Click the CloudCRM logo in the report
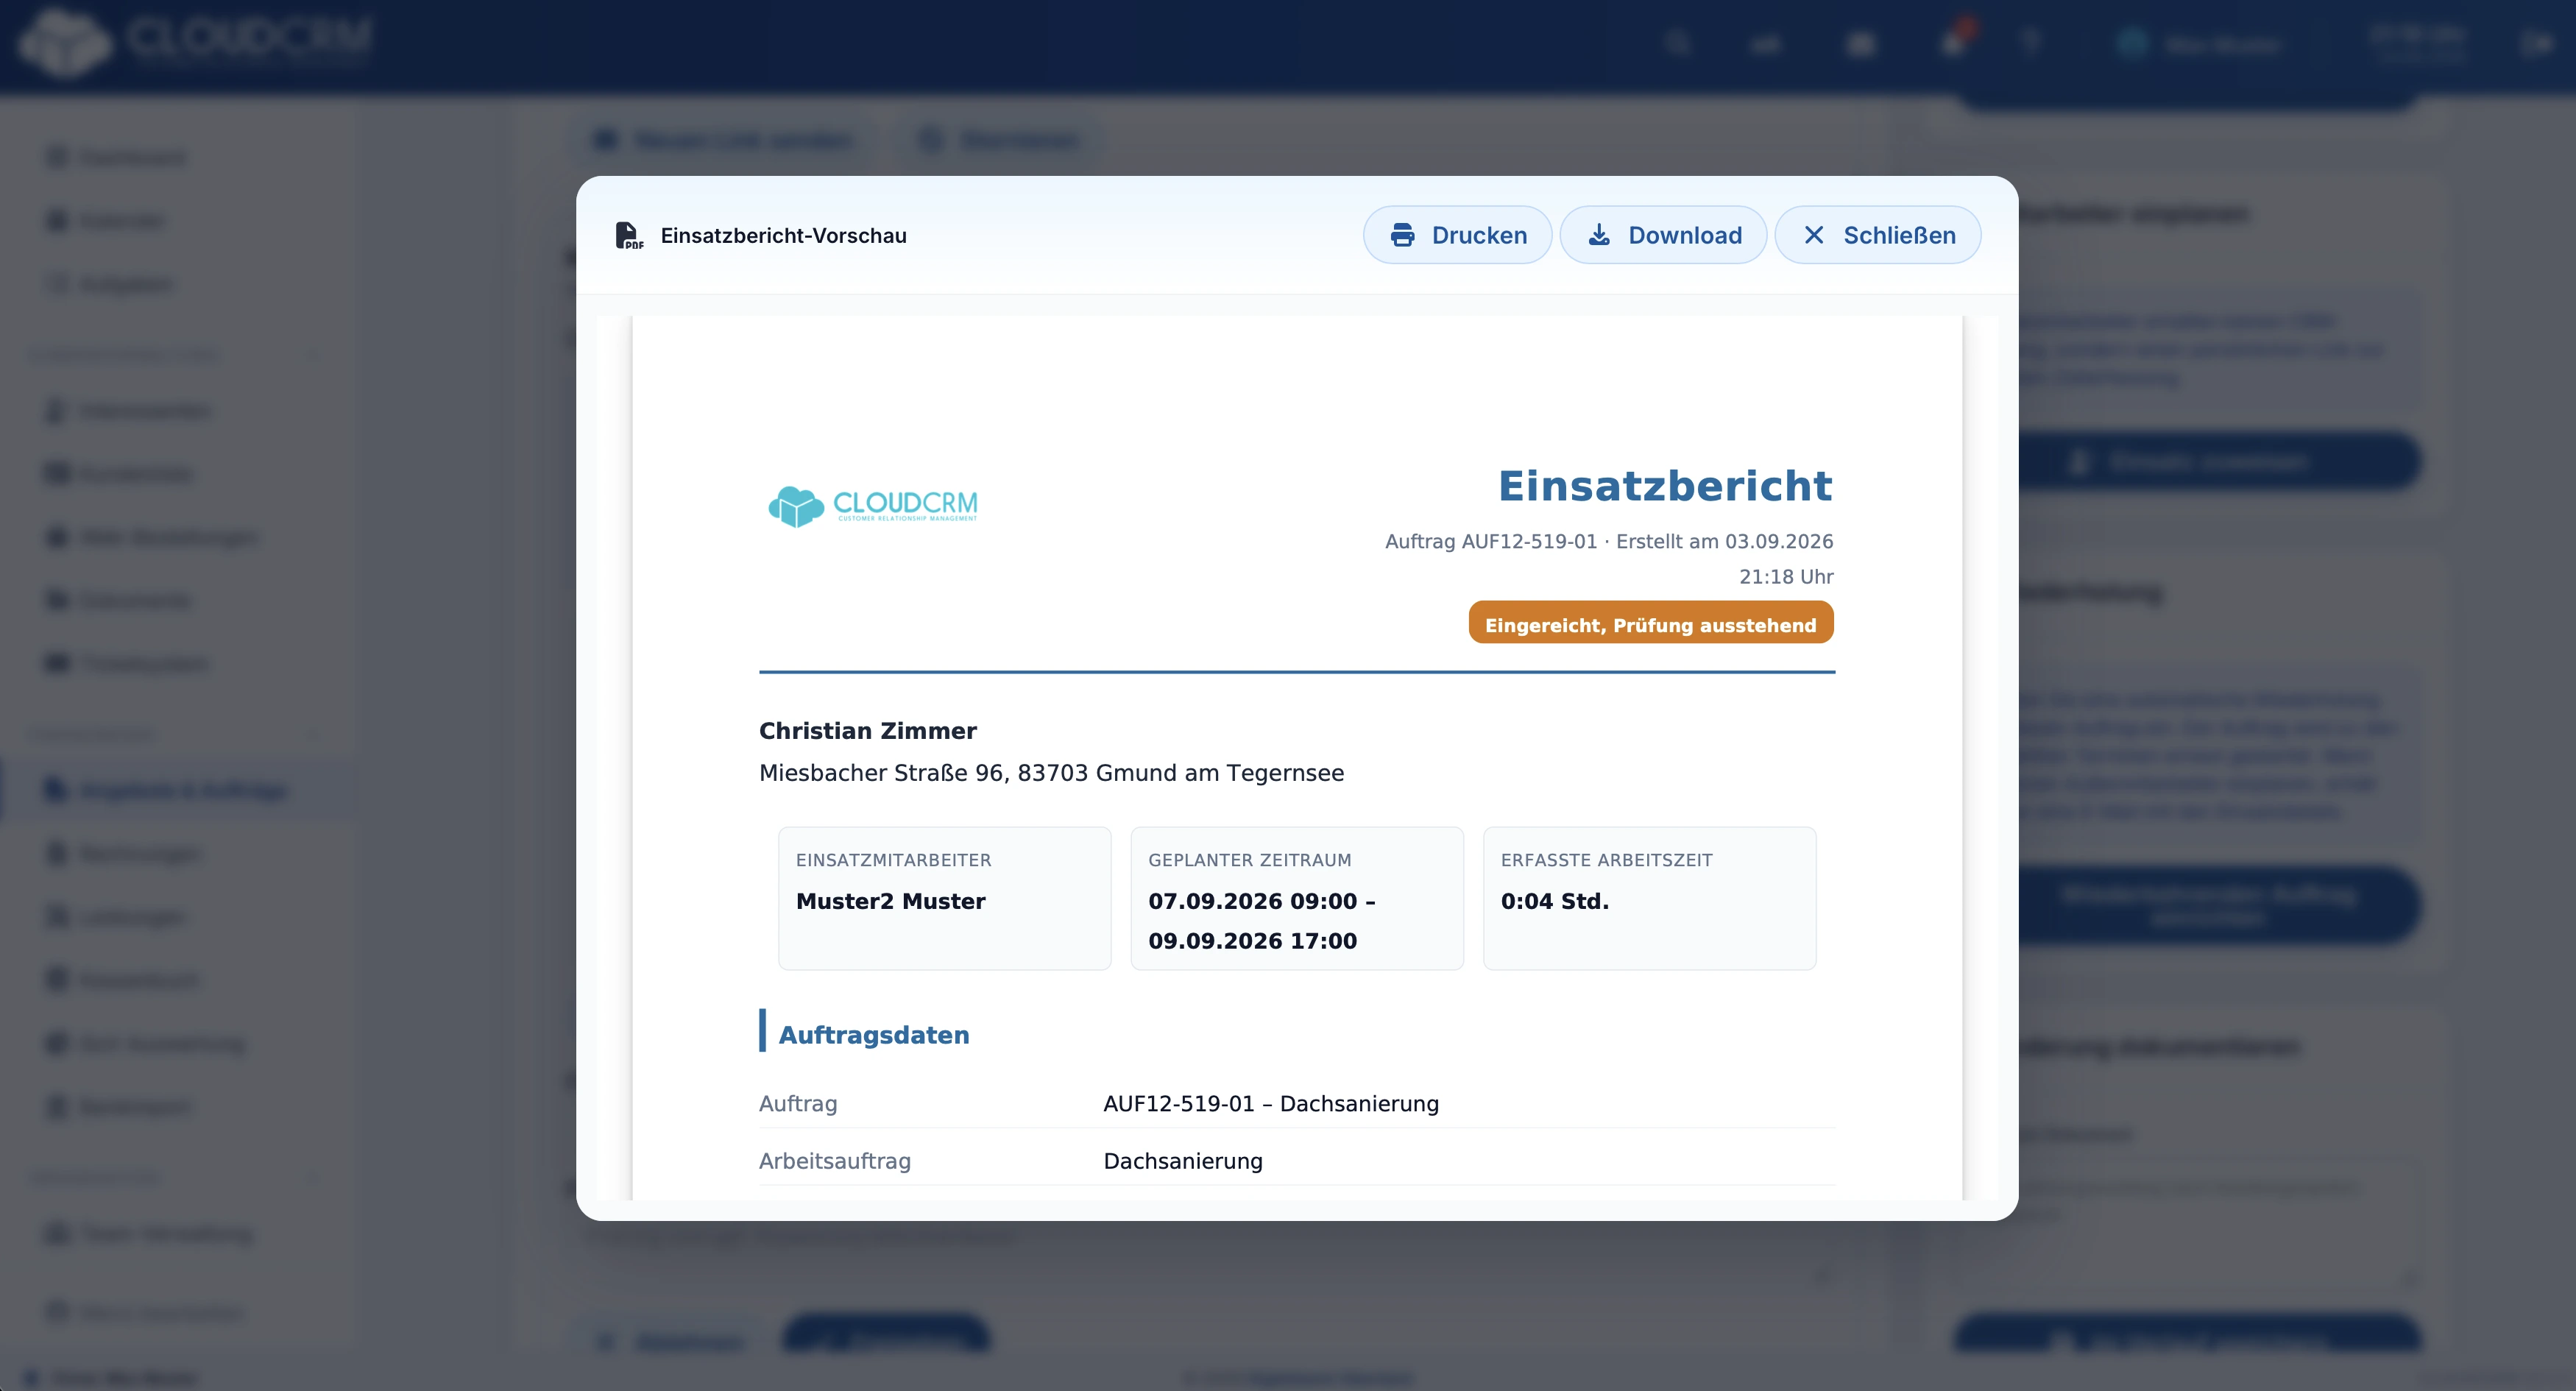Image resolution: width=2576 pixels, height=1391 pixels. (872, 506)
